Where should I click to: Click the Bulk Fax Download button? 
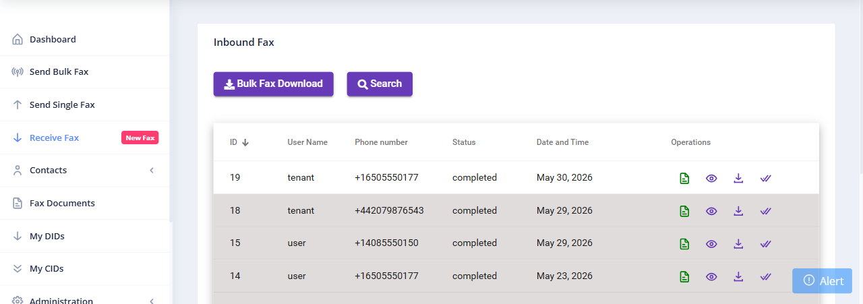pos(274,84)
